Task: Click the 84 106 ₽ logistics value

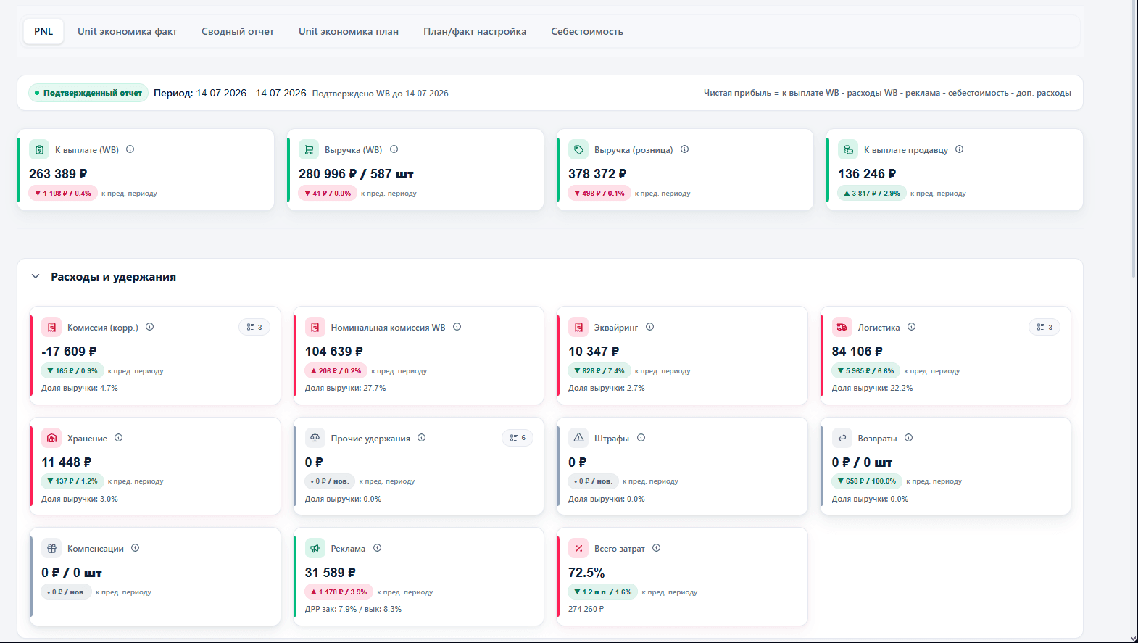Action: [857, 352]
